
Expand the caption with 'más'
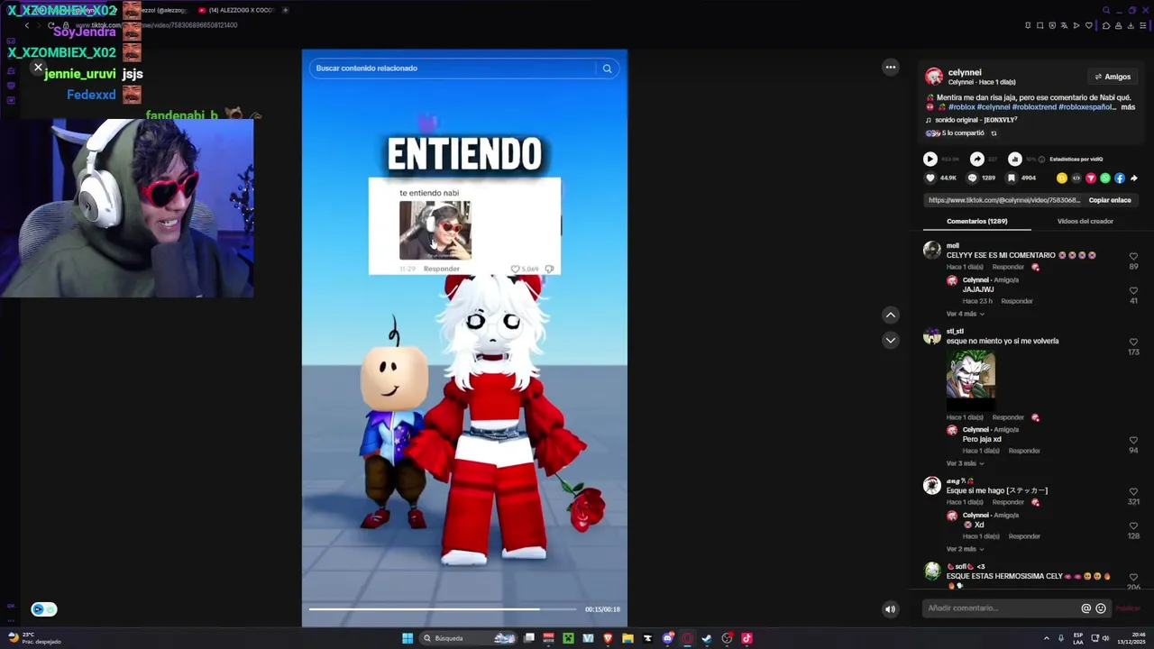coord(1127,107)
